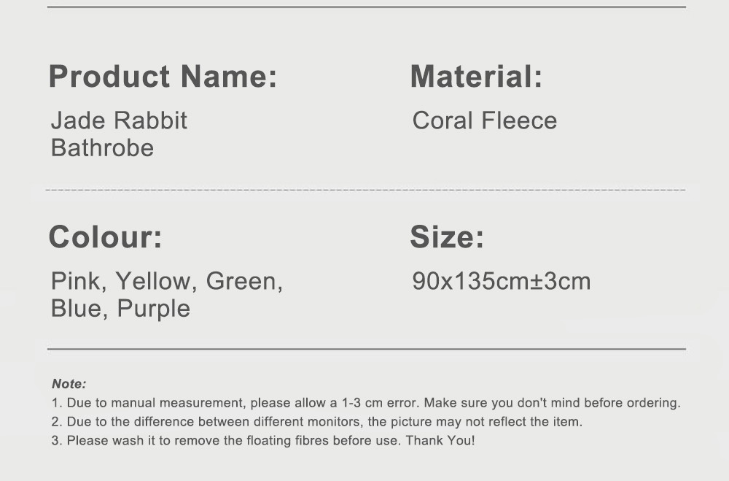
Task: Click the Material heading
Action: (476, 77)
